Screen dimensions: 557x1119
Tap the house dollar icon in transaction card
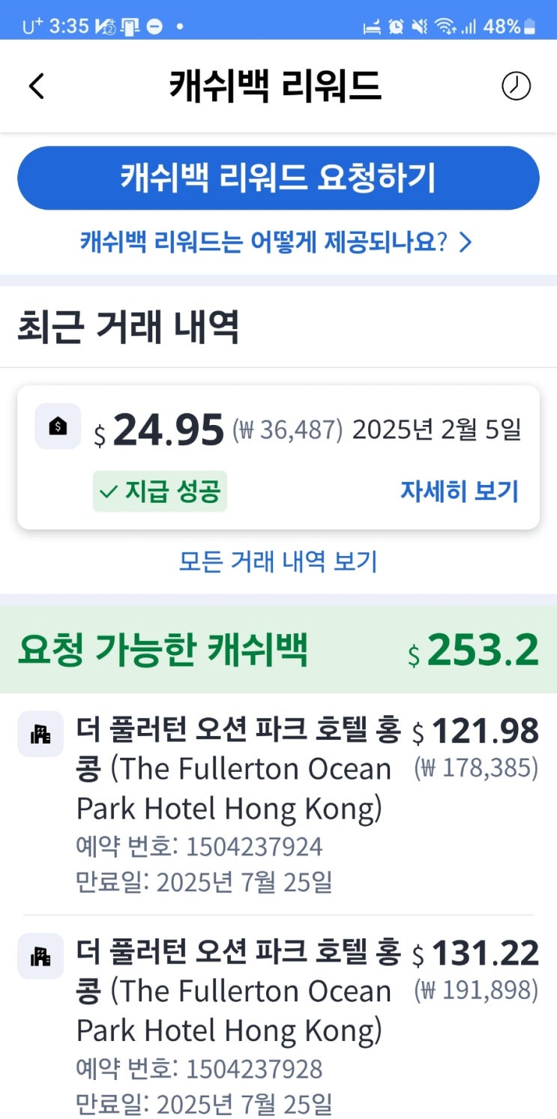click(x=58, y=426)
